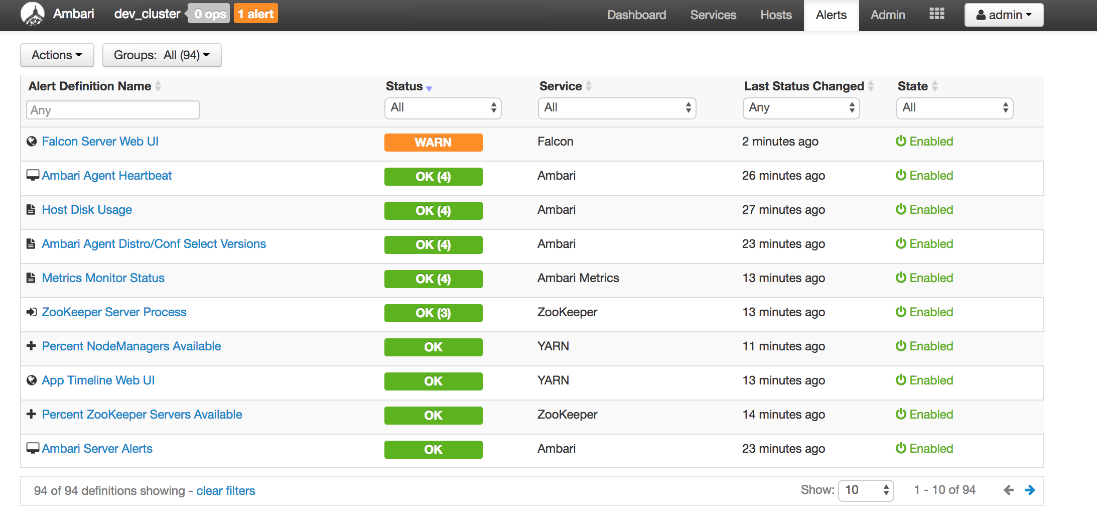The width and height of the screenshot is (1097, 522).
Task: Open the Status filter dropdown
Action: click(443, 108)
